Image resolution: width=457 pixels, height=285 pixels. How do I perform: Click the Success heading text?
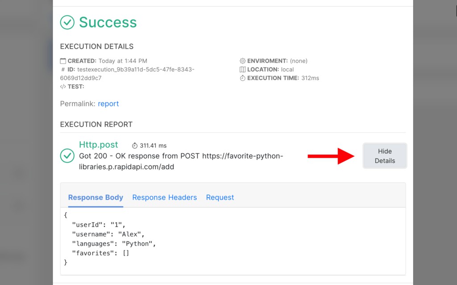(108, 22)
